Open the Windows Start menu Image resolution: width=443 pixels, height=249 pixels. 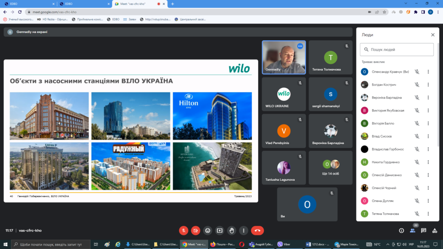click(5, 244)
